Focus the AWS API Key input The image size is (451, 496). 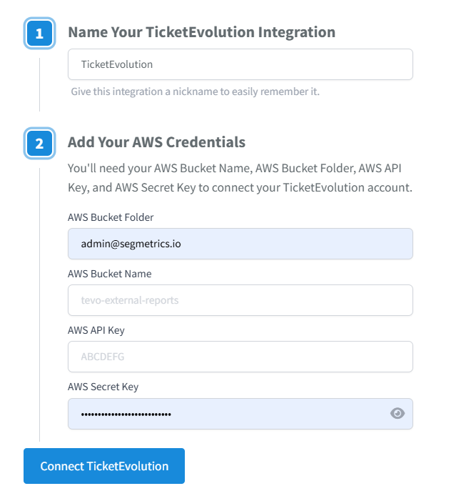pyautogui.click(x=240, y=357)
